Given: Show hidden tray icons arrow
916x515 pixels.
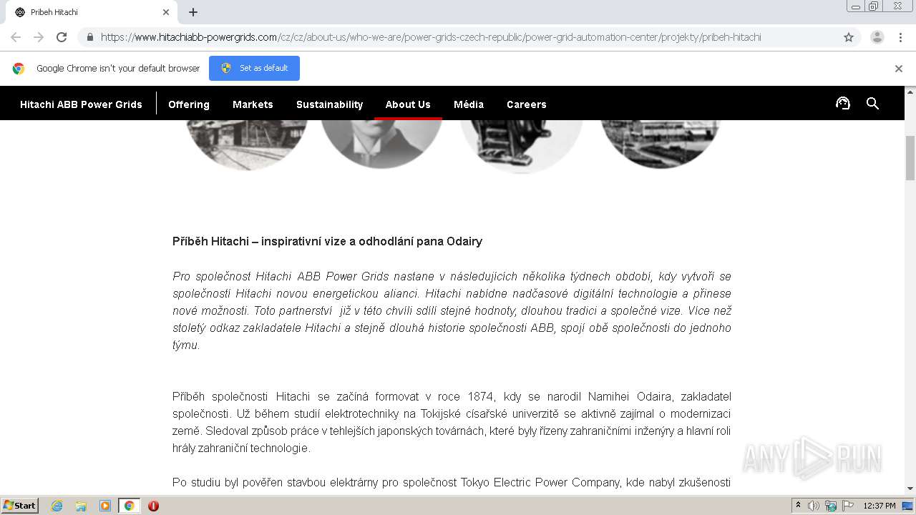Looking at the screenshot, I should click(x=799, y=506).
